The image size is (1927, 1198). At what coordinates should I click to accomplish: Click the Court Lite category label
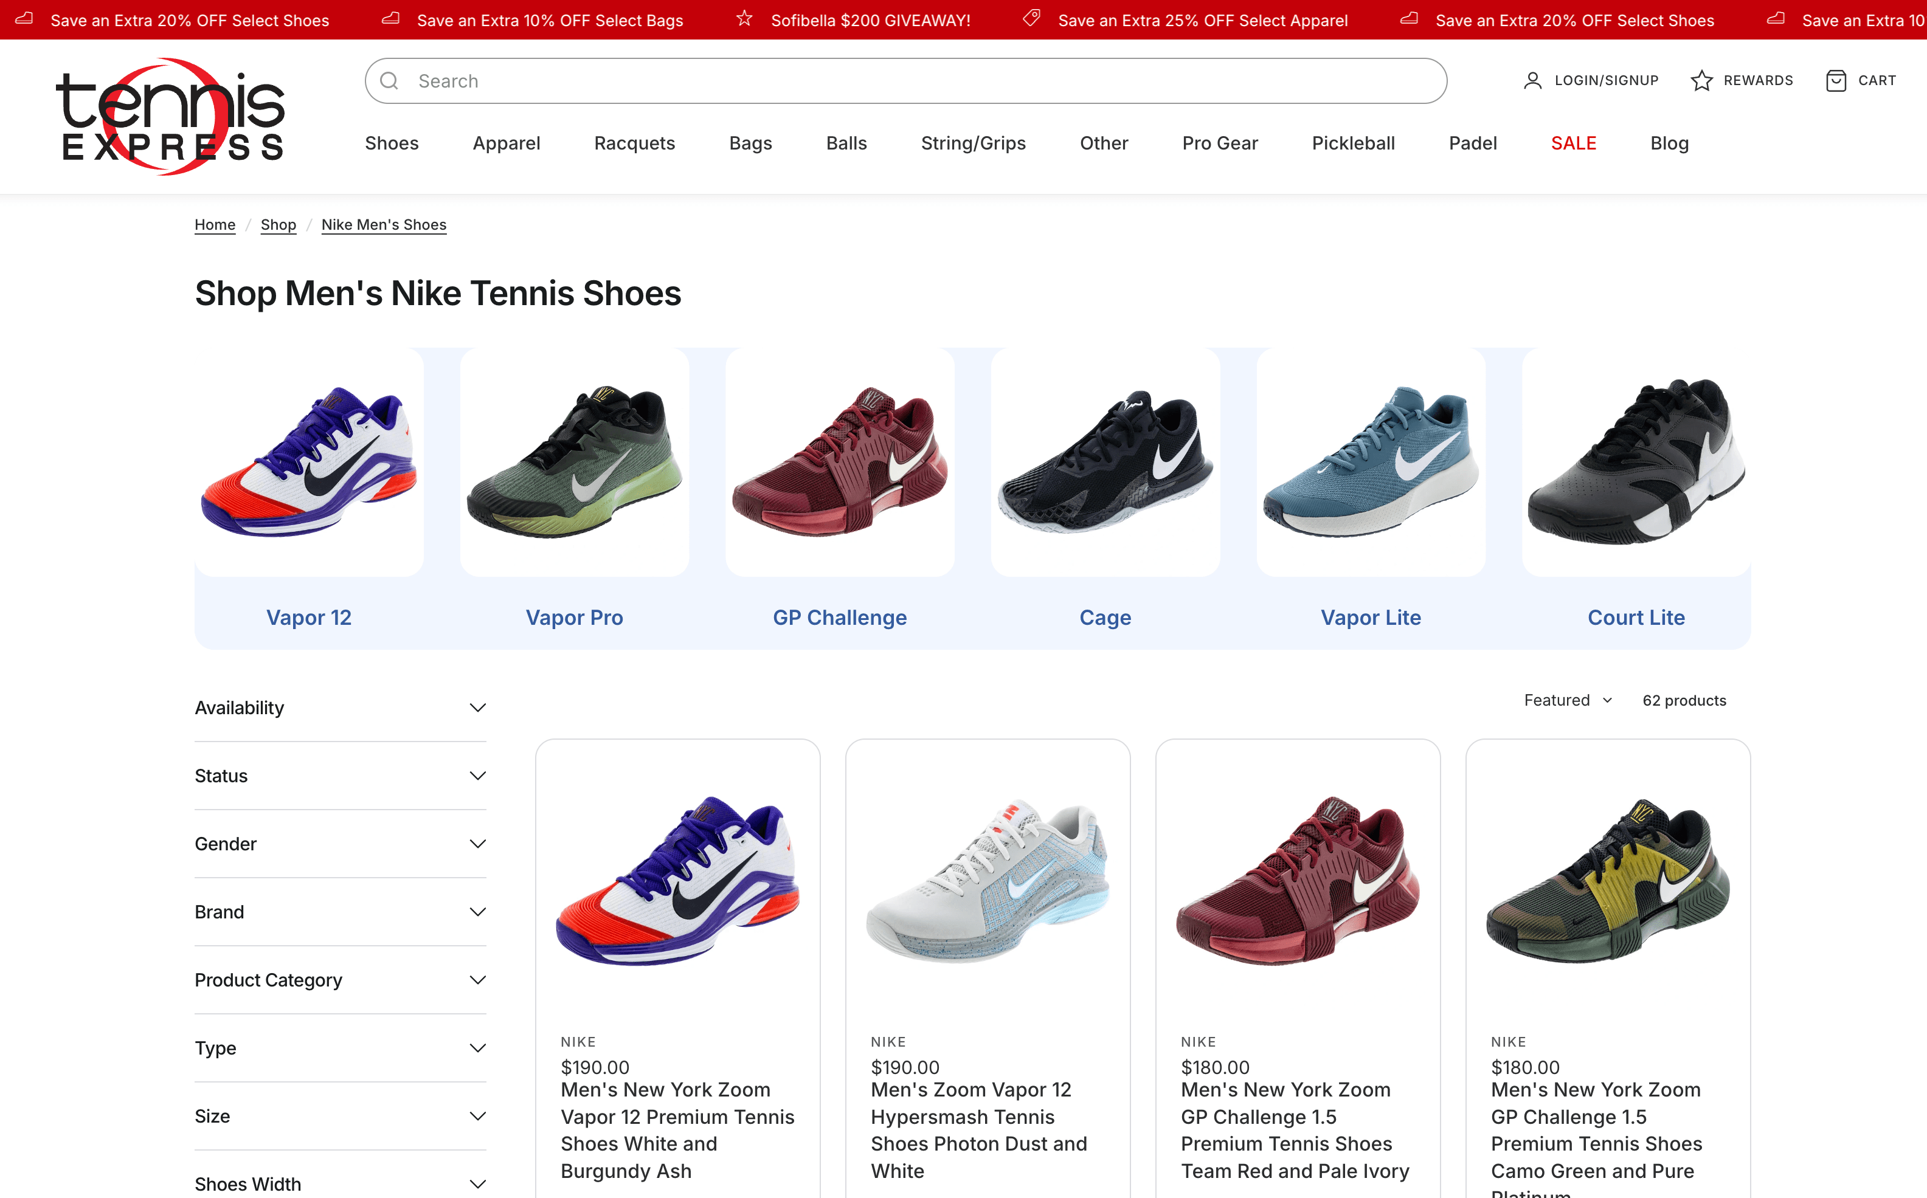click(x=1636, y=617)
